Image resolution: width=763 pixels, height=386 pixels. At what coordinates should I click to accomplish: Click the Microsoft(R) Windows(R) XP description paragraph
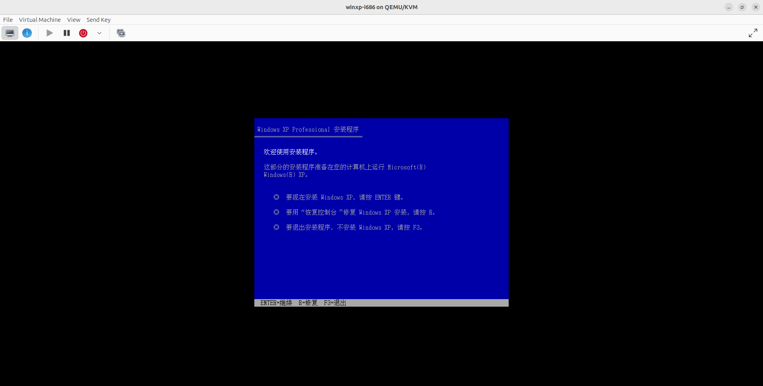(345, 171)
